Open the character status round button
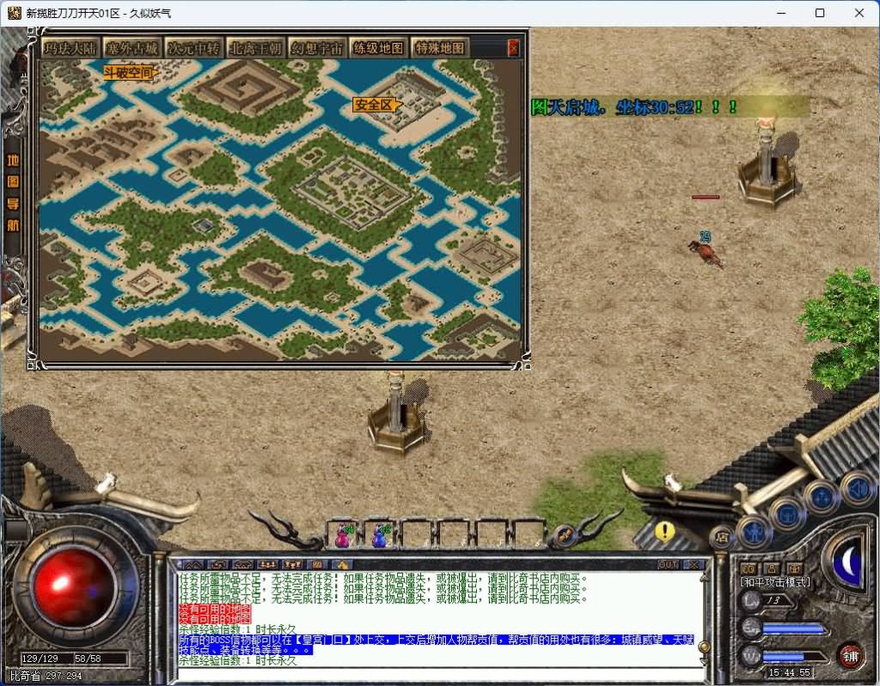The height and width of the screenshot is (686, 880). (x=754, y=530)
